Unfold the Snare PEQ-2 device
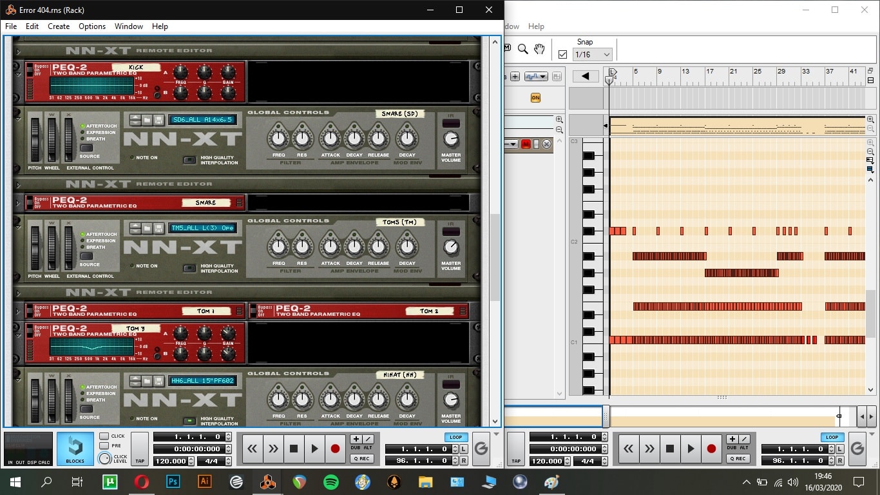 click(19, 202)
